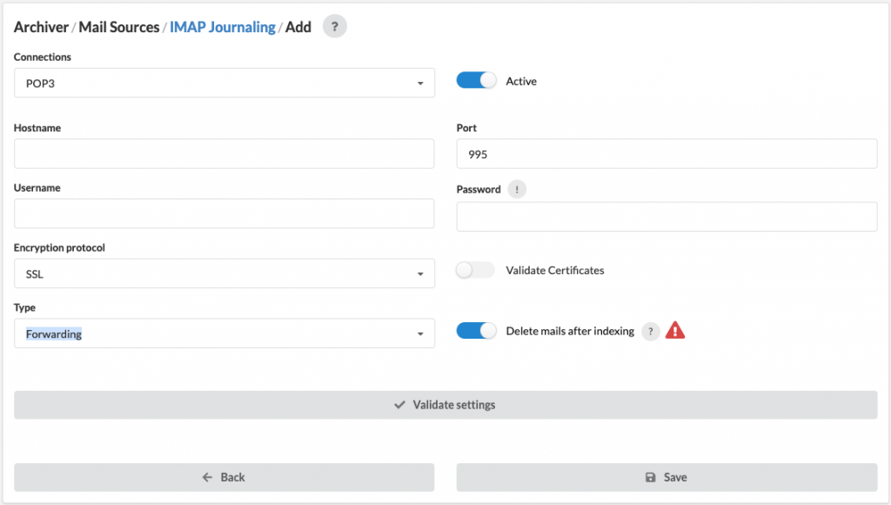Open the Encryption protocol dropdown showing SSL
This screenshot has height=505, width=891.
[224, 273]
